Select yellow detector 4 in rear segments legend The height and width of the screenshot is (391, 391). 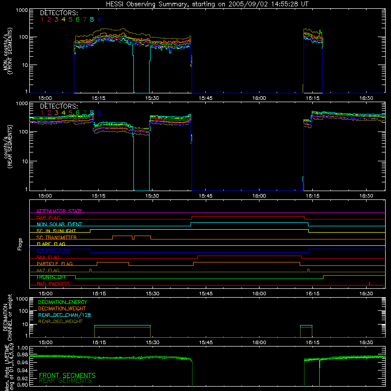pyautogui.click(x=64, y=113)
